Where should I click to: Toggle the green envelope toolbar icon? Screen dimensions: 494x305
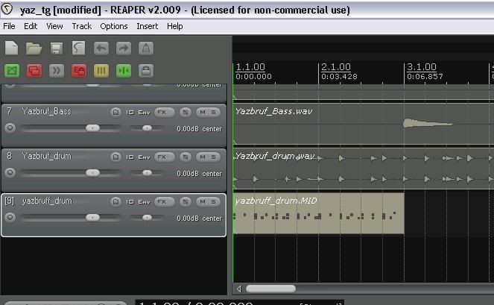pyautogui.click(x=12, y=71)
